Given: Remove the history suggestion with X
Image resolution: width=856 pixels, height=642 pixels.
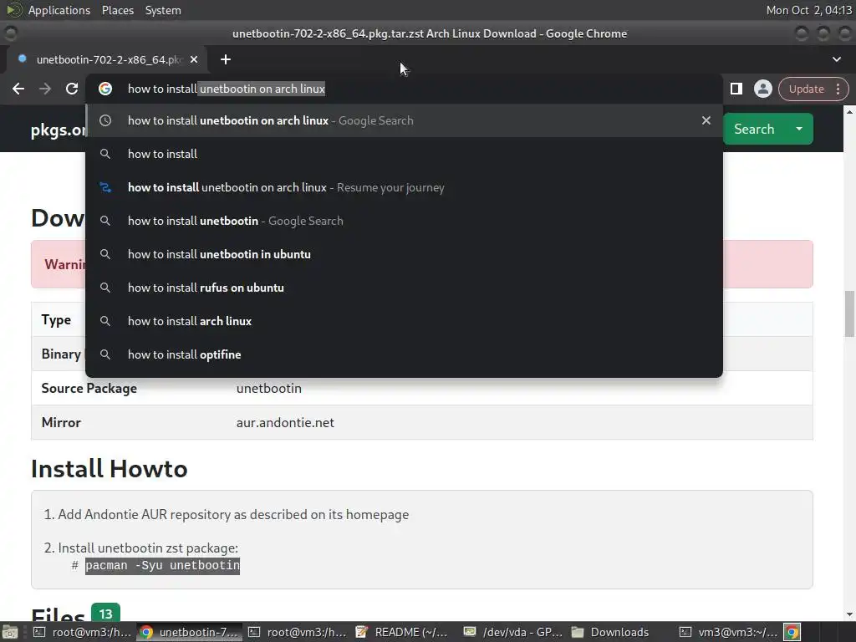Looking at the screenshot, I should click(x=706, y=120).
